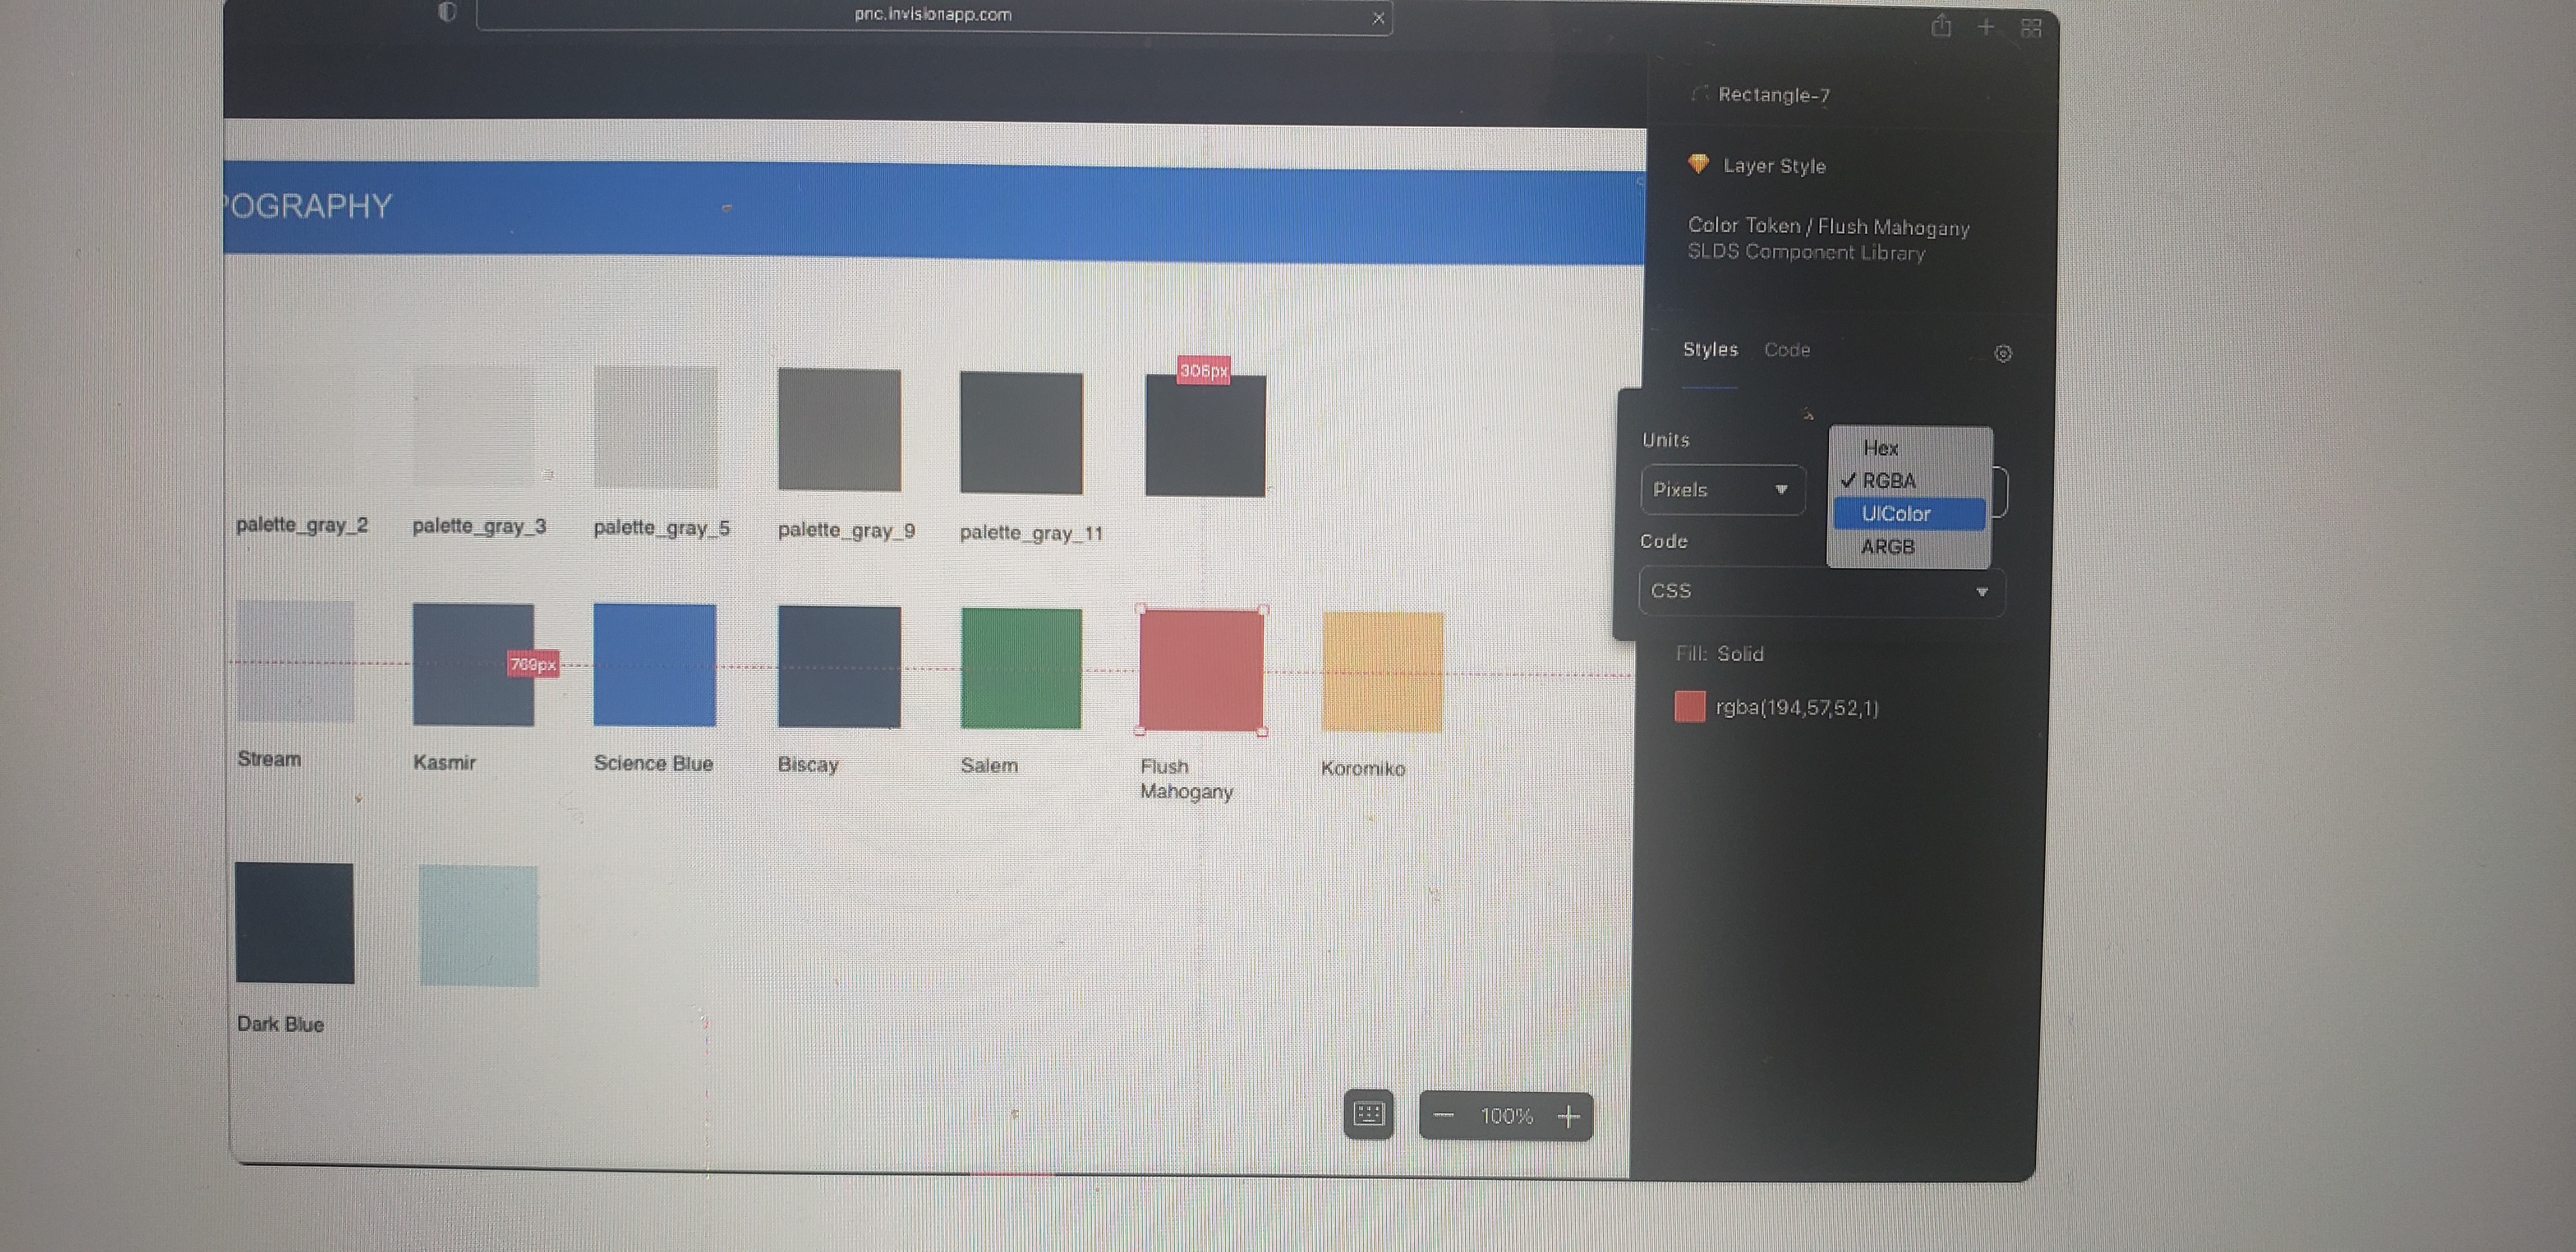This screenshot has height=1252, width=2576.
Task: Select ARGB color format option
Action: click(1887, 547)
